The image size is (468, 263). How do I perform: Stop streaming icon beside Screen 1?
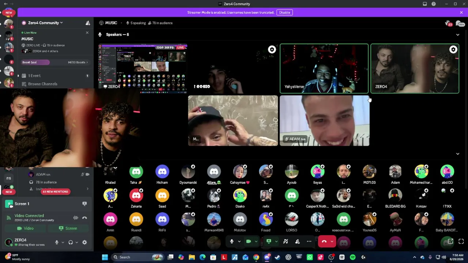tap(84, 203)
